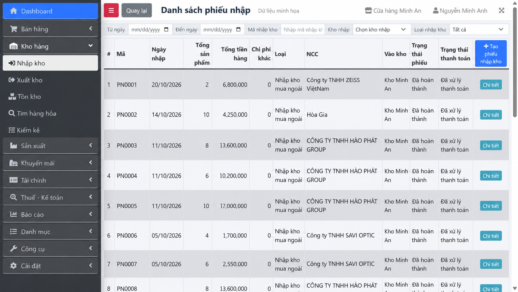Viewport: 518px width, 292px height.
Task: Click Tạo phiếu nhập kho button
Action: pyautogui.click(x=491, y=54)
